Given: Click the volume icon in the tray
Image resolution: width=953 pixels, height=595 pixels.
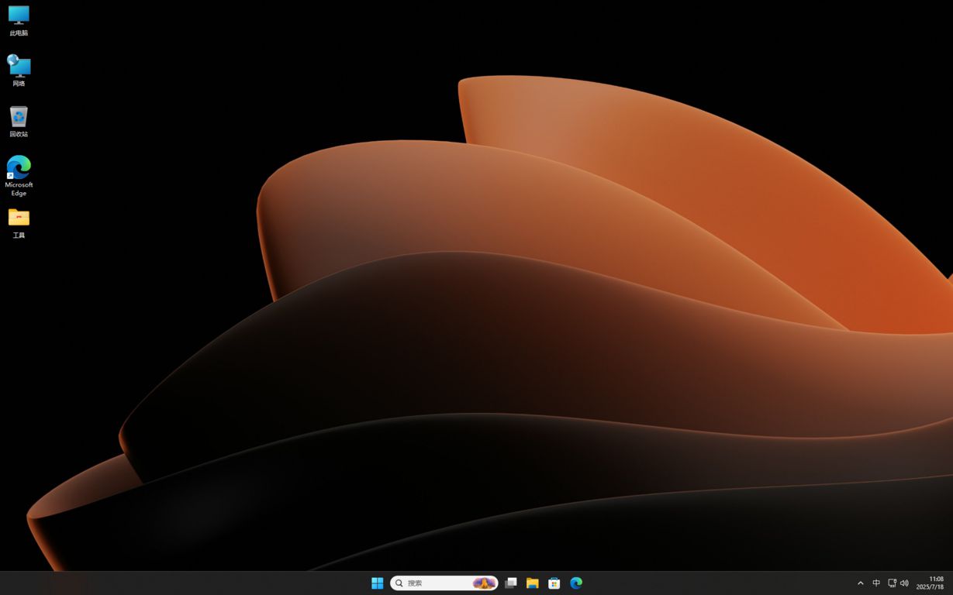Looking at the screenshot, I should pyautogui.click(x=904, y=583).
